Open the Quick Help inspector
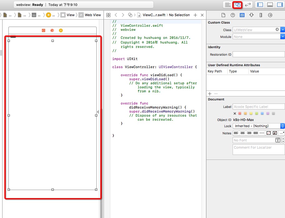The image size is (285, 218). coord(233,15)
